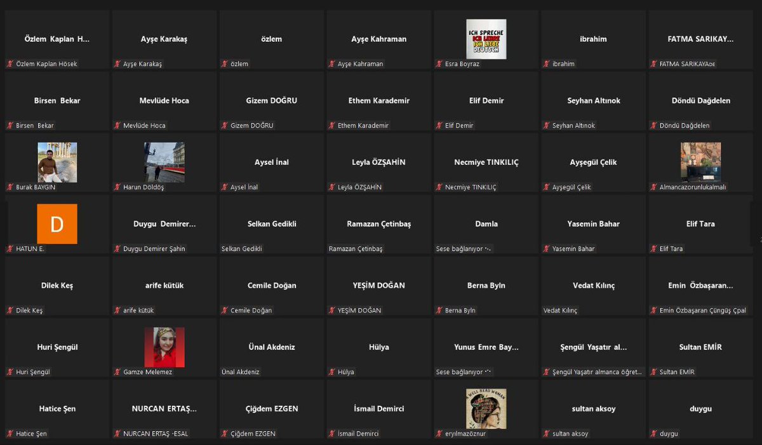Screen dimensions: 762x445
Task: Select the Elif Demir participant tile
Action: (486, 101)
